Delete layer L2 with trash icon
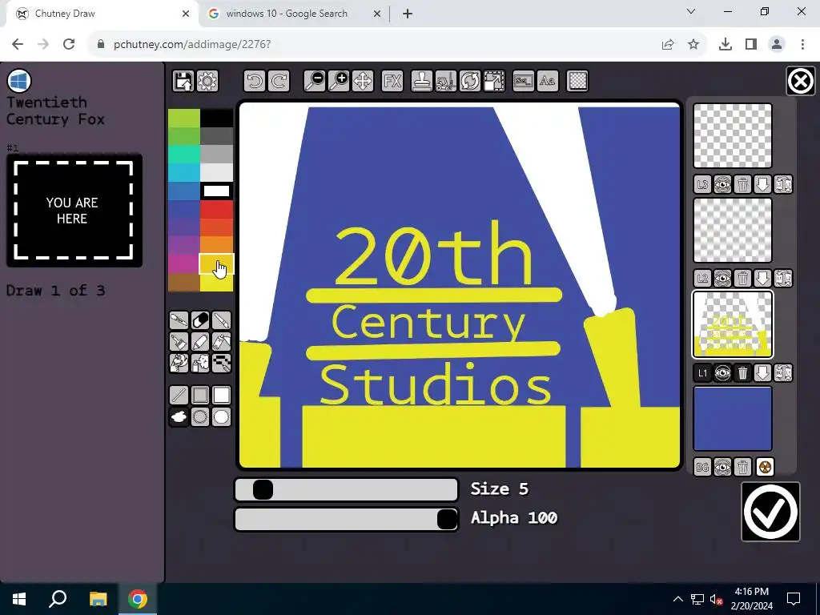The width and height of the screenshot is (820, 615). pyautogui.click(x=742, y=279)
